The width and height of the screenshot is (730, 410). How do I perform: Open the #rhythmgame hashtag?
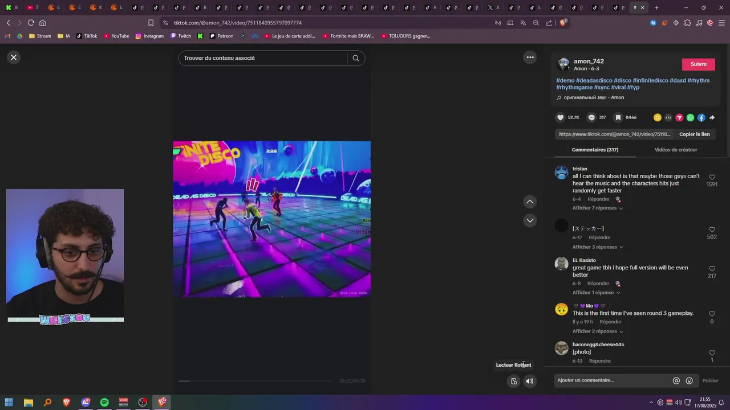(x=574, y=87)
